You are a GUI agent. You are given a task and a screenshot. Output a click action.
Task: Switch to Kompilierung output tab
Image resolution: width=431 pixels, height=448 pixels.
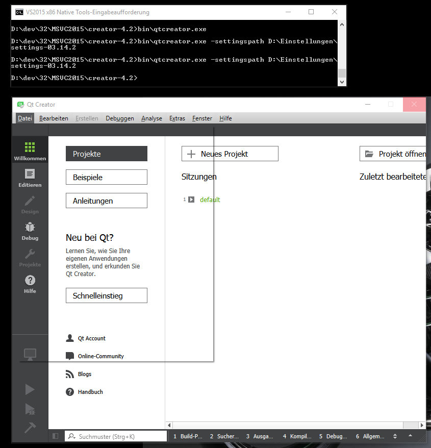pyautogui.click(x=297, y=436)
